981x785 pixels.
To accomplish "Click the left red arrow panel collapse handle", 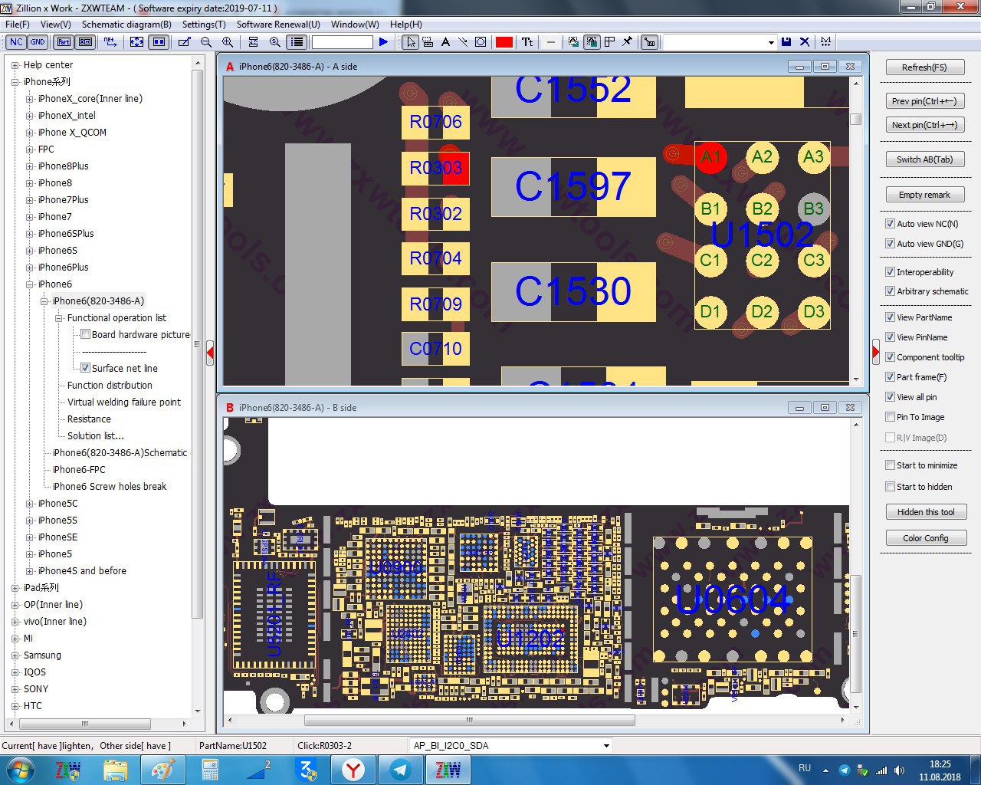I will click(x=210, y=353).
